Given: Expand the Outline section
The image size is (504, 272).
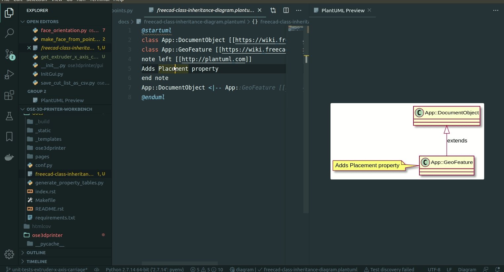Looking at the screenshot, I should click(65, 253).
